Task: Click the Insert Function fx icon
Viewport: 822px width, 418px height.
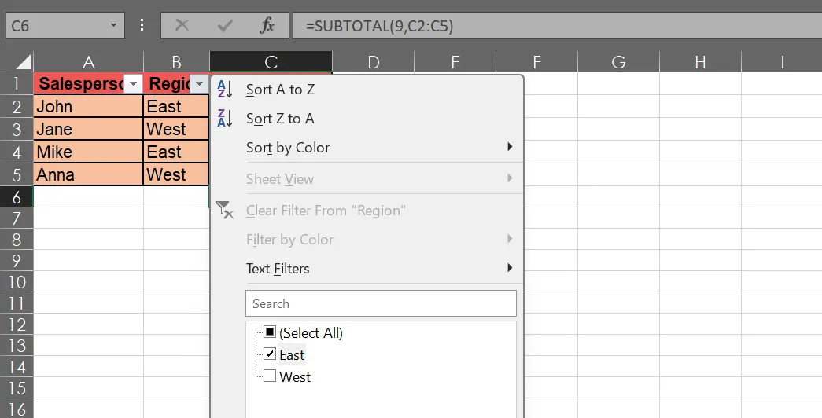Action: tap(267, 25)
